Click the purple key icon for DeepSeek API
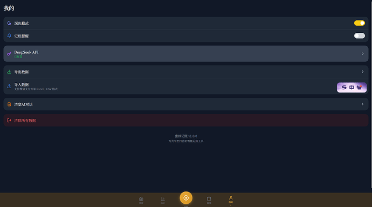 (x=9, y=54)
